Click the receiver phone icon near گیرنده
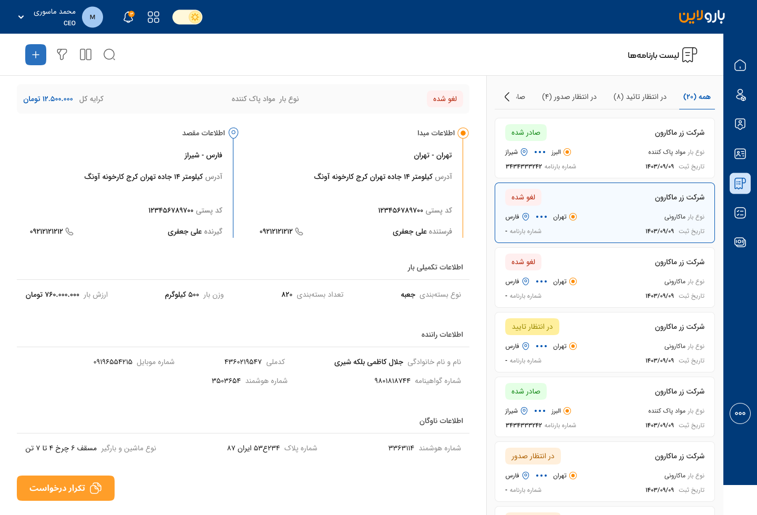Viewport: 757px width, 515px height. 69,231
